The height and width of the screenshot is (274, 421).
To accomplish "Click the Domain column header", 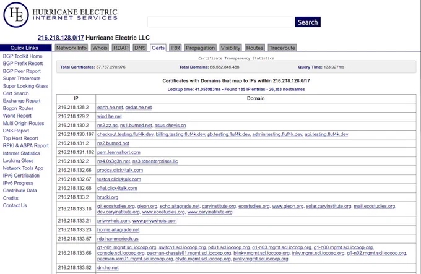I will tap(256, 98).
